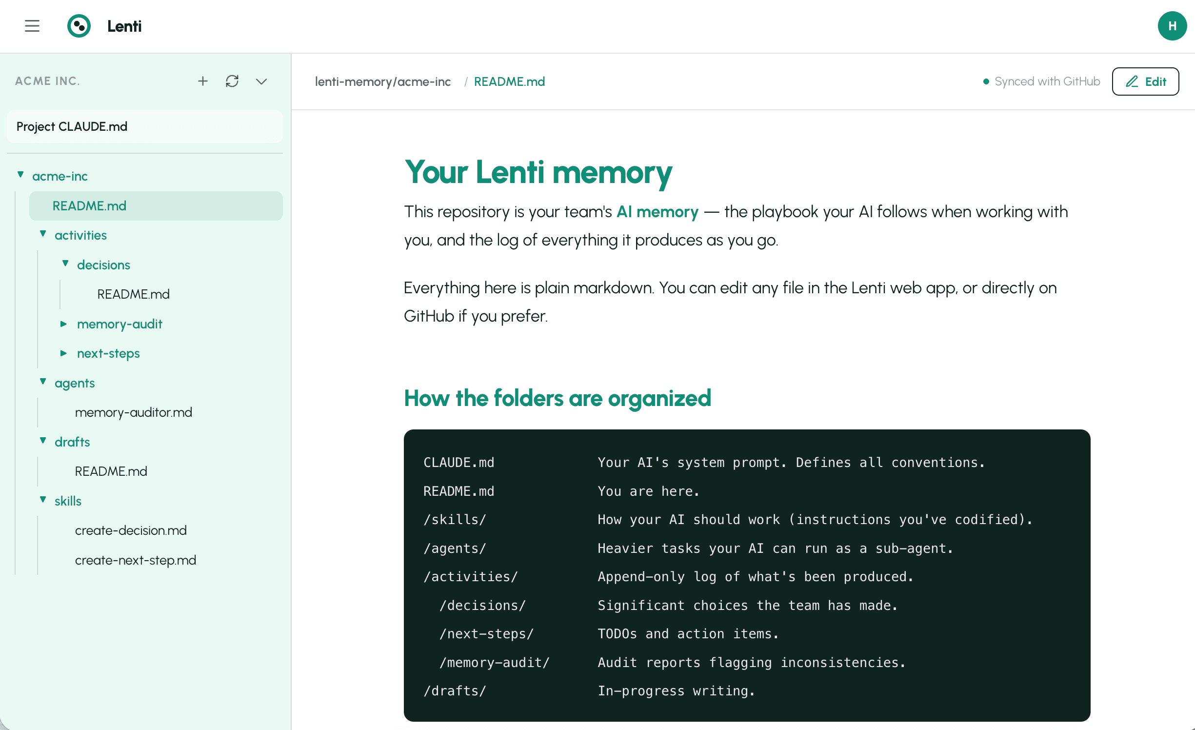Image resolution: width=1195 pixels, height=730 pixels.
Task: Click 'TODOs and action items.' description
Action: click(688, 634)
